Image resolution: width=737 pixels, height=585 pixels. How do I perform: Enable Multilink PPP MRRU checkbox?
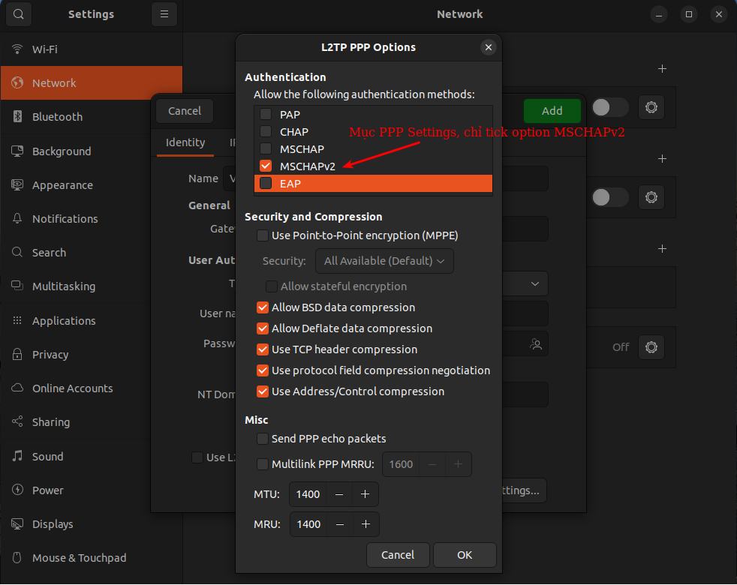(263, 464)
